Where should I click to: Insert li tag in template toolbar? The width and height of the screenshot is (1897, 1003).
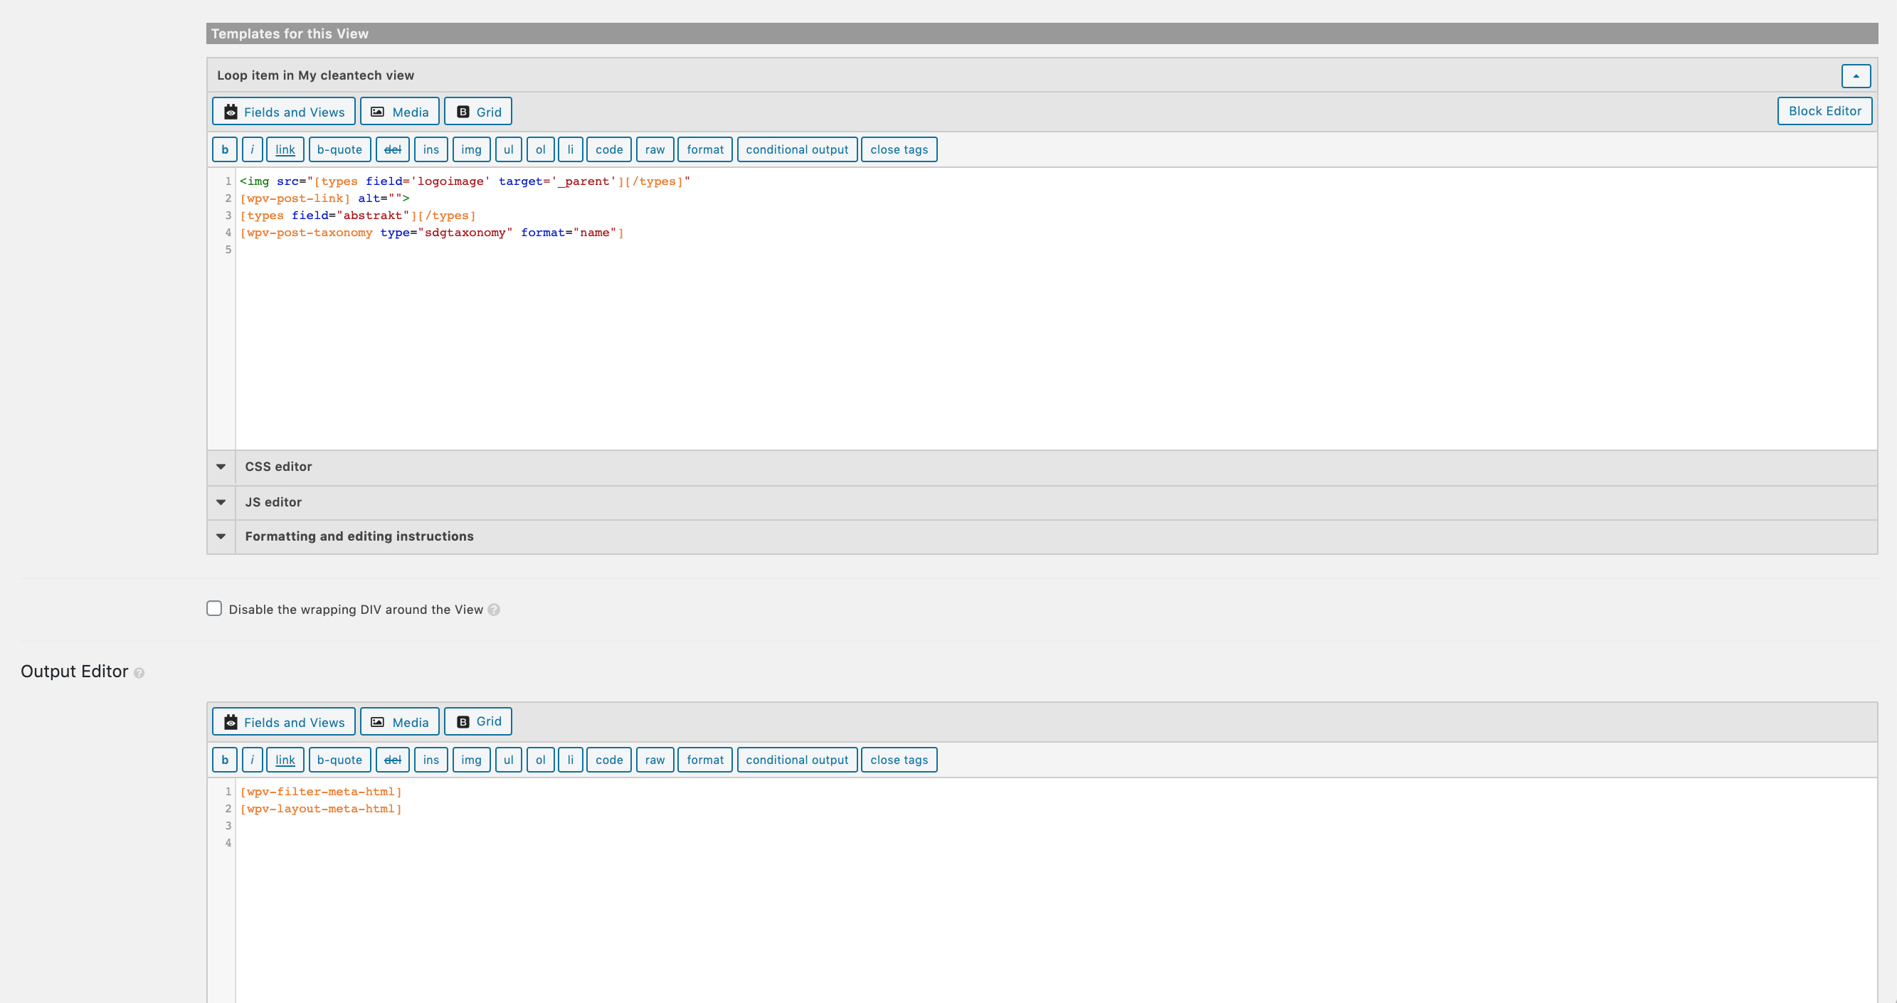click(x=571, y=149)
